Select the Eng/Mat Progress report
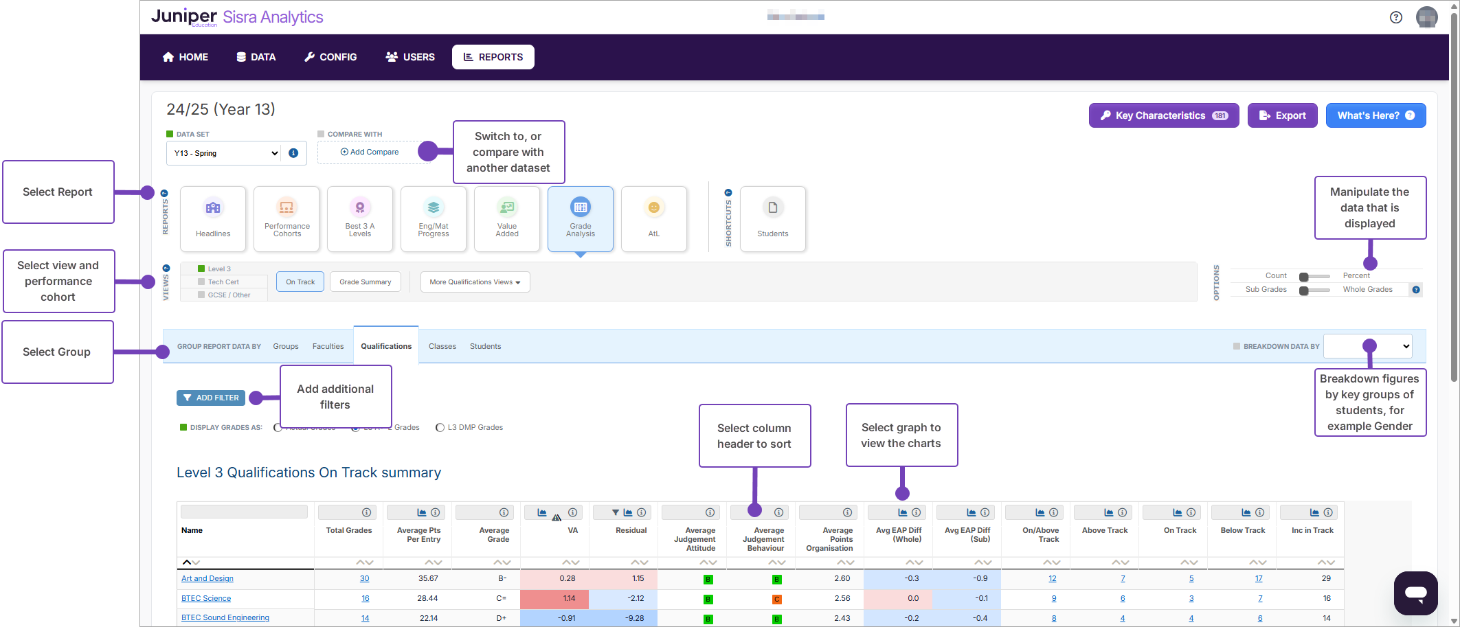Image resolution: width=1460 pixels, height=627 pixels. click(434, 218)
